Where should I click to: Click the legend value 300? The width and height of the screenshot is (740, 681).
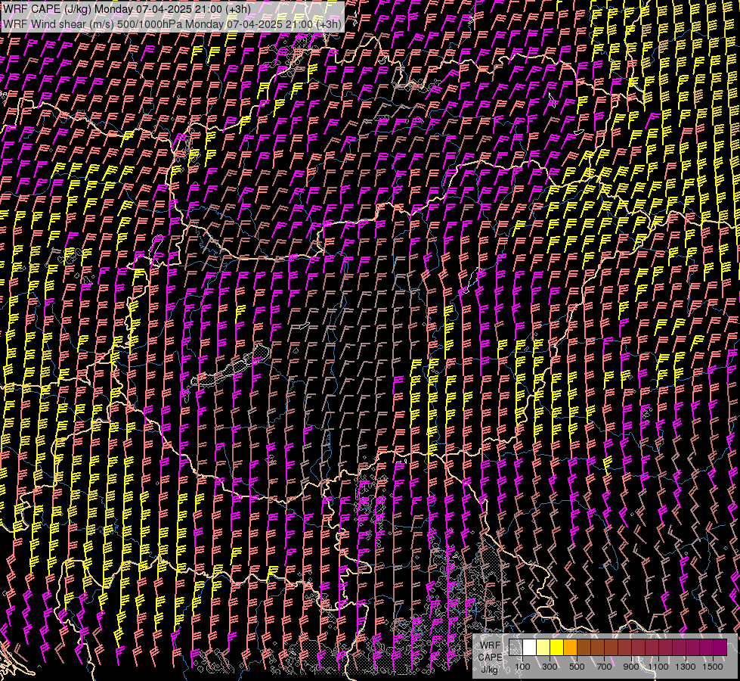tap(550, 667)
